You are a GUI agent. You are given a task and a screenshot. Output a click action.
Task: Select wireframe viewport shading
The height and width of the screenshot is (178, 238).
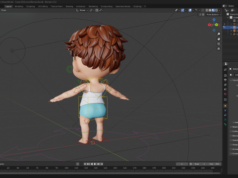click(x=207, y=10)
